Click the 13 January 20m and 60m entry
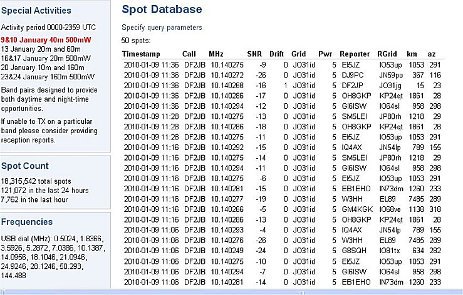Viewport: 463px width, 295px height. point(41,49)
